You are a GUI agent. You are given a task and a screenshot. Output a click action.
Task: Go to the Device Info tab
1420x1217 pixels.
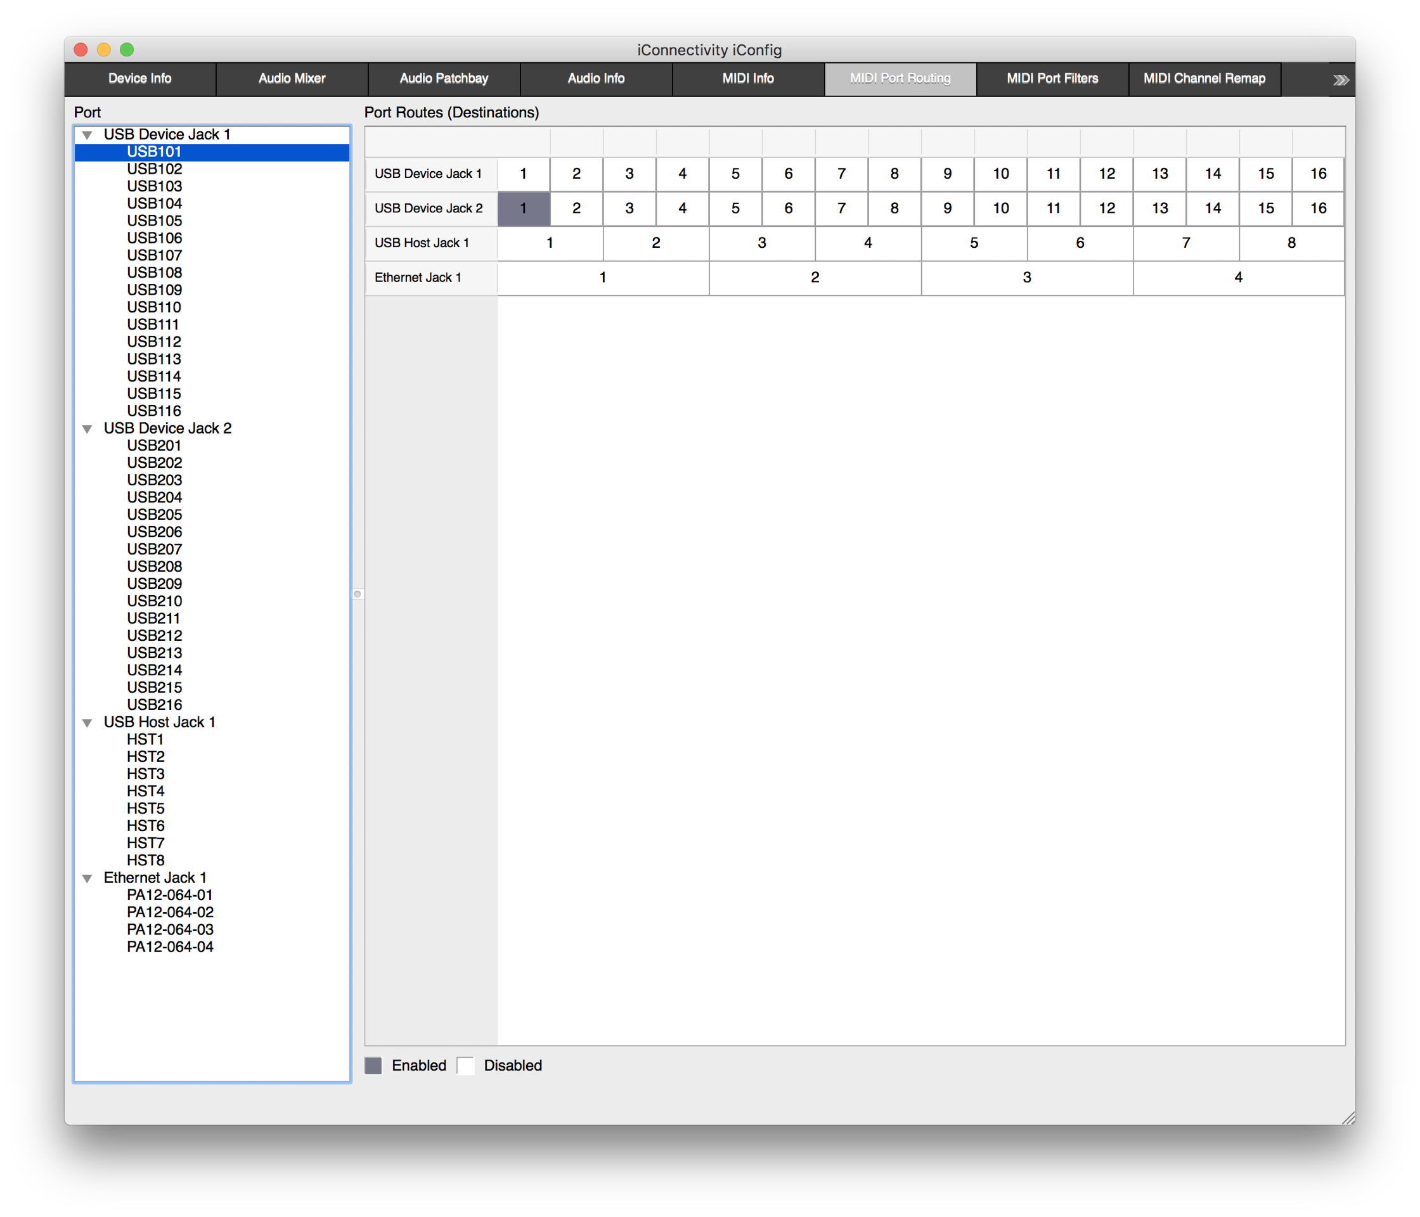(140, 79)
